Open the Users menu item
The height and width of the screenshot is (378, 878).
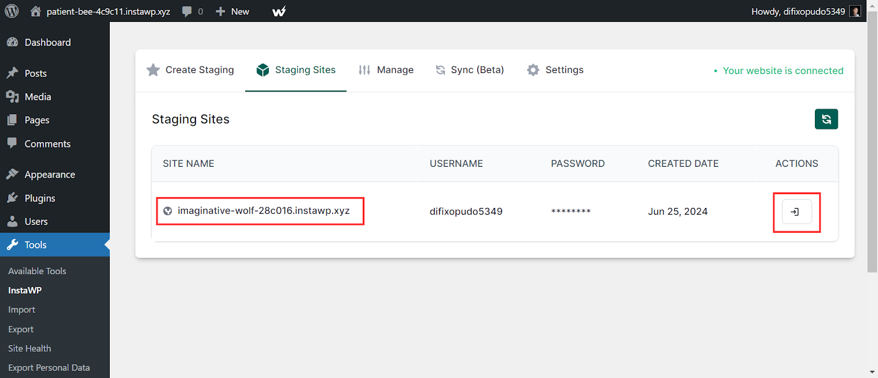click(55, 221)
